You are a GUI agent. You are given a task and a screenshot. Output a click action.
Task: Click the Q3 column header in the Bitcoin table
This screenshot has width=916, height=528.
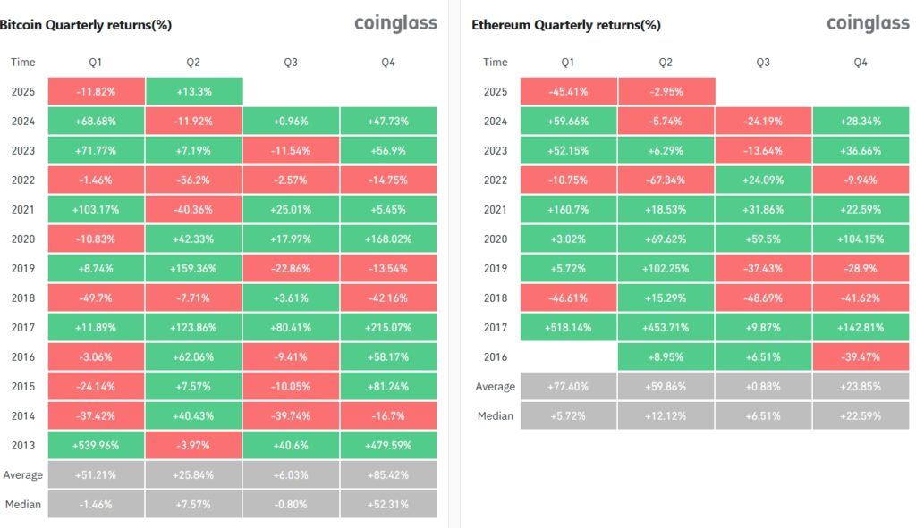[x=291, y=63]
